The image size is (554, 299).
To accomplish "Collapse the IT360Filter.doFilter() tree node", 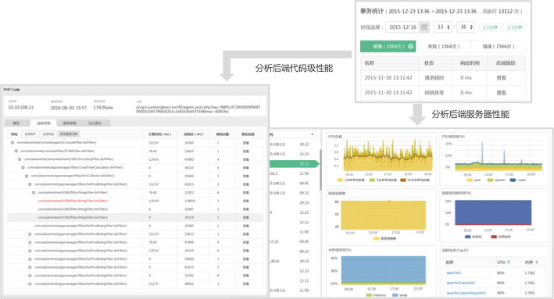I will pyautogui.click(x=16, y=151).
